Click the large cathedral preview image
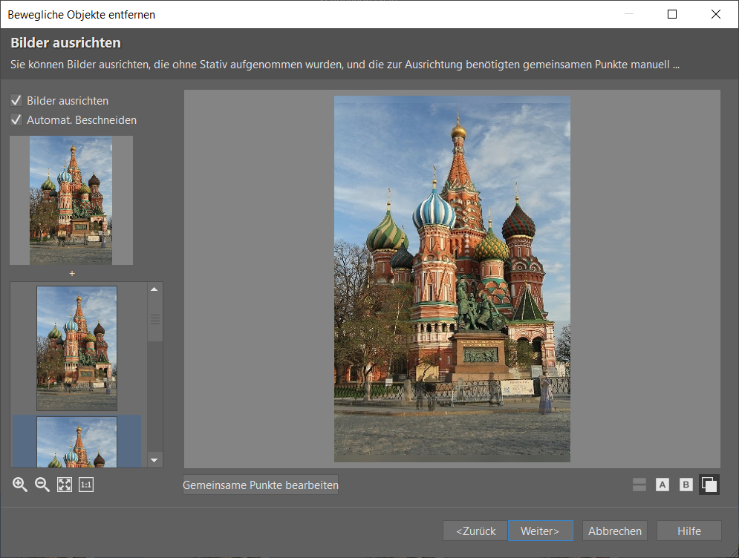The width and height of the screenshot is (739, 558). (452, 279)
